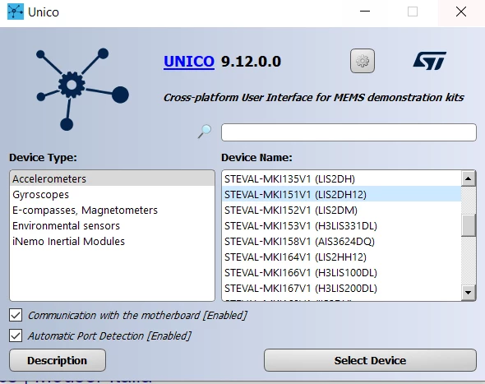Select iNemo Inertial Modules type
Screen dimensions: 485x384
[112, 241]
